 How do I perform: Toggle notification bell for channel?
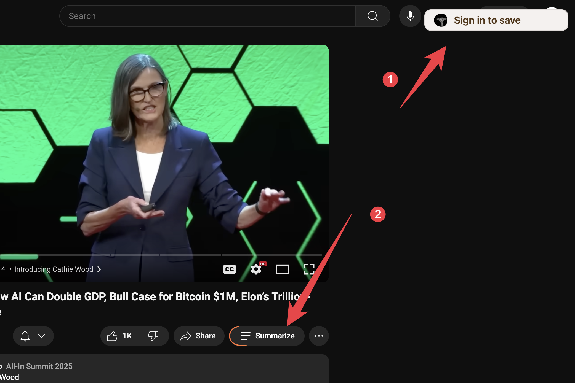[x=25, y=336]
